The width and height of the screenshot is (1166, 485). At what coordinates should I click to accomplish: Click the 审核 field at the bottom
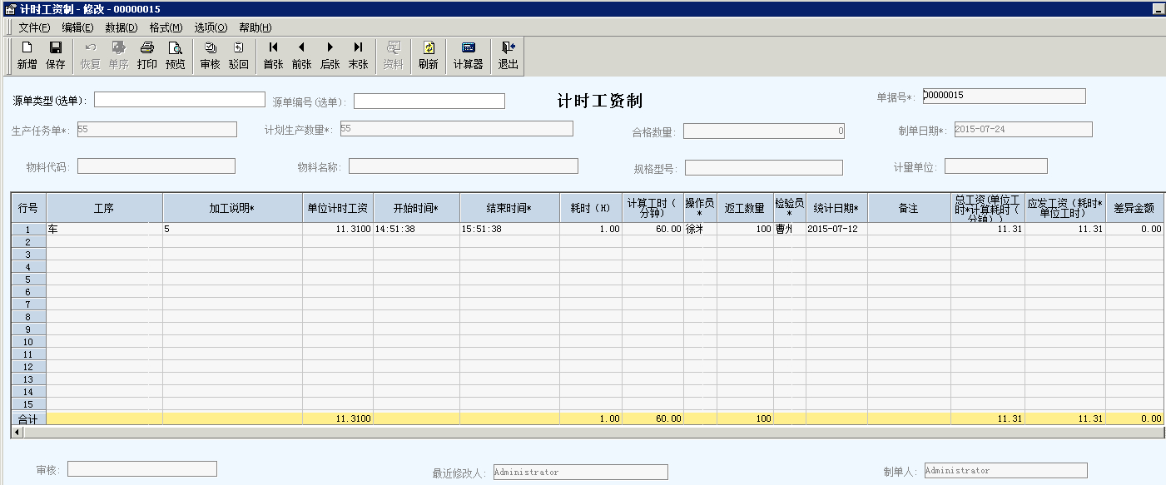click(x=141, y=468)
